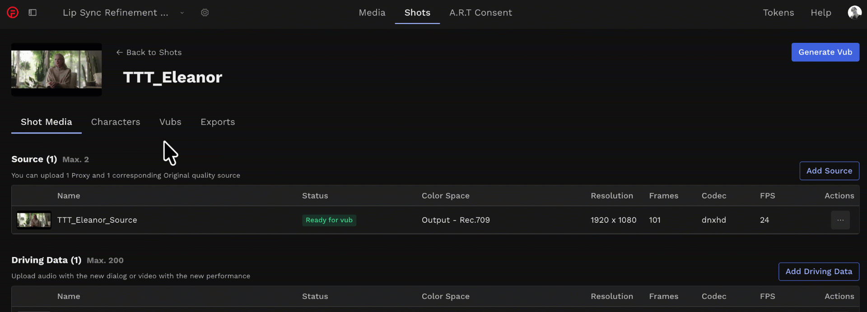
Task: Click the TTT_Eleanor shot title
Action: 172,77
